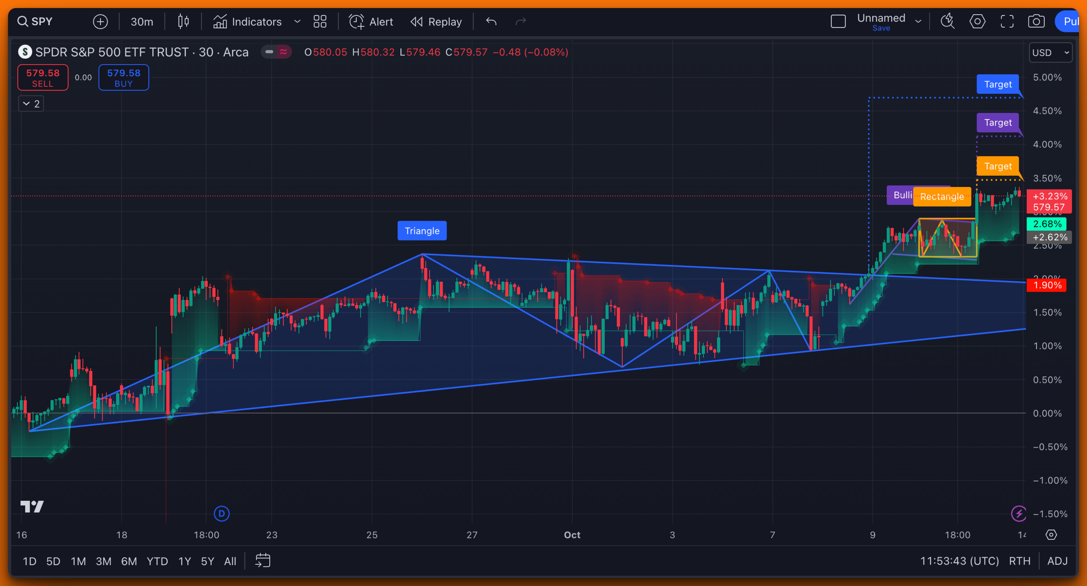
Task: Undo the last chart action
Action: [491, 21]
